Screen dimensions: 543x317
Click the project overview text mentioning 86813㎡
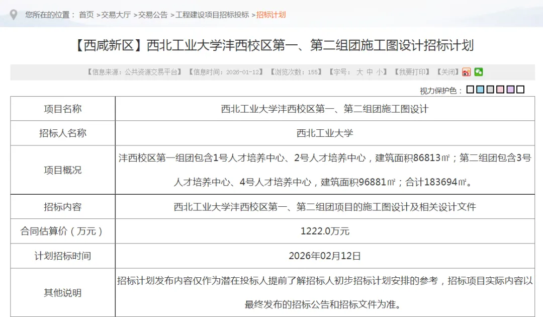coord(325,170)
